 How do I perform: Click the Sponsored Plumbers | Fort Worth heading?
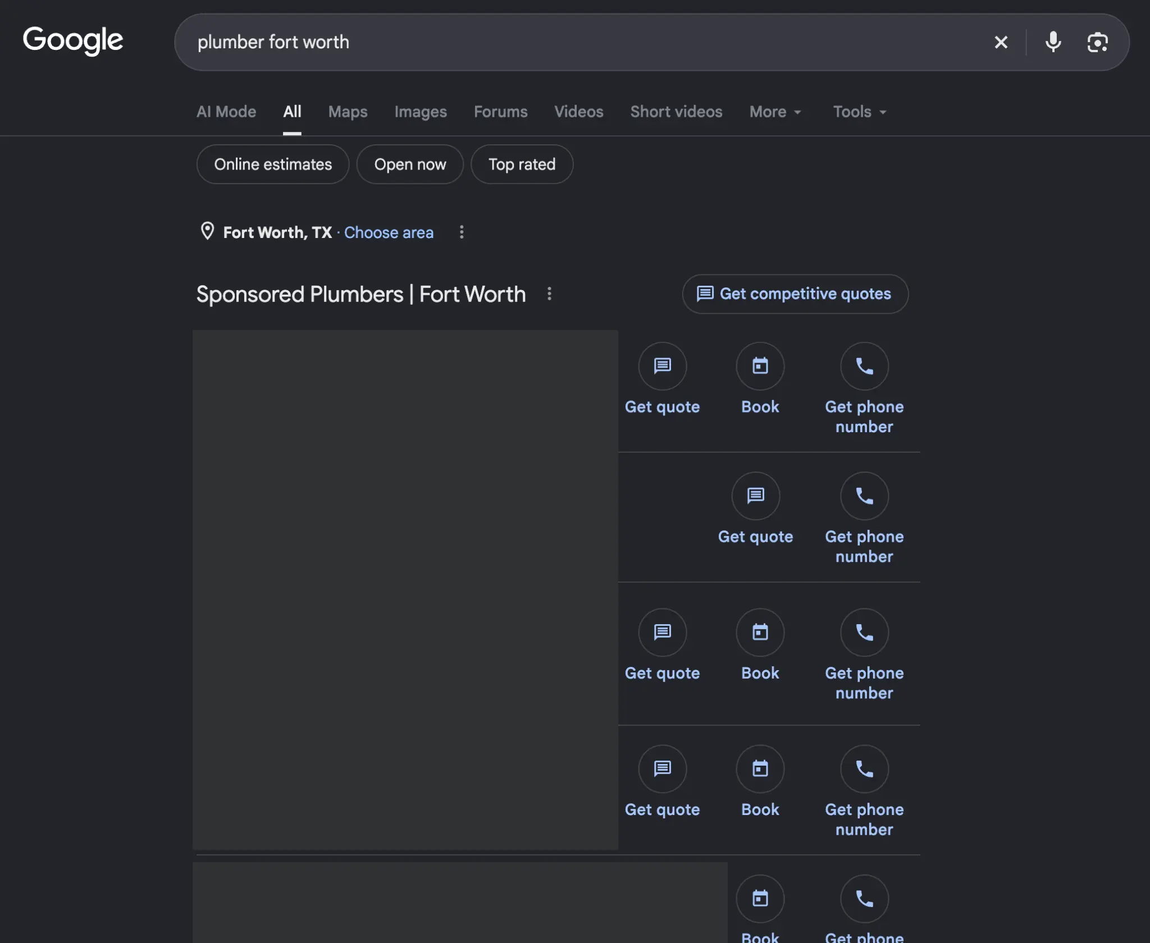(361, 294)
